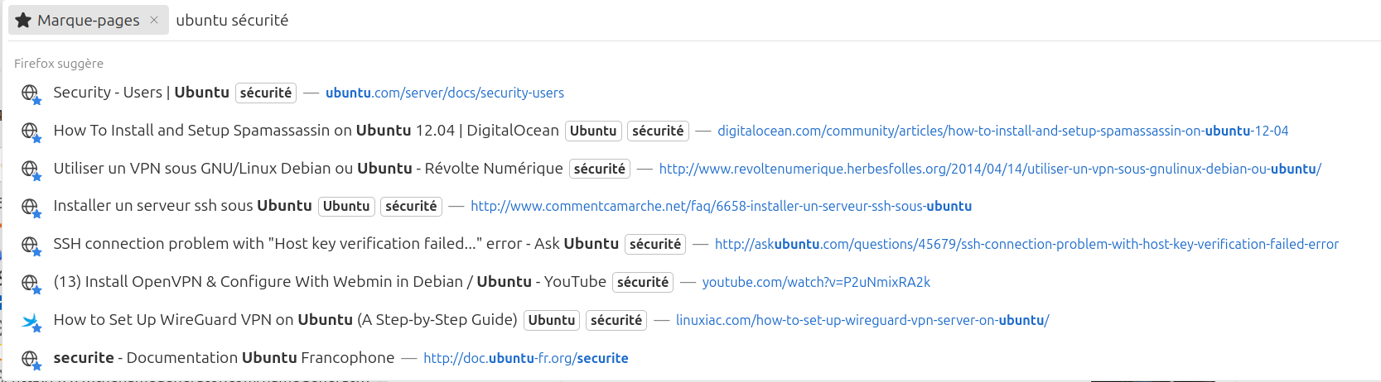Click doc.ubuntu-fr.org/securite URL
Viewport: 1381px width, 382px height.
[526, 358]
